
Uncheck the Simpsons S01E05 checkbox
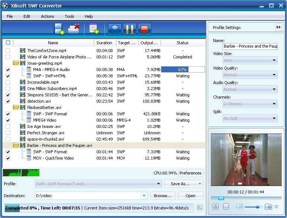(x=8, y=95)
